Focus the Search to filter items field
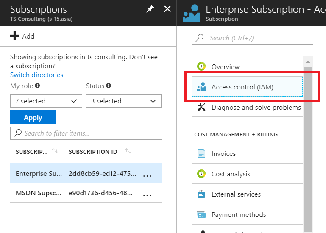 (x=86, y=133)
